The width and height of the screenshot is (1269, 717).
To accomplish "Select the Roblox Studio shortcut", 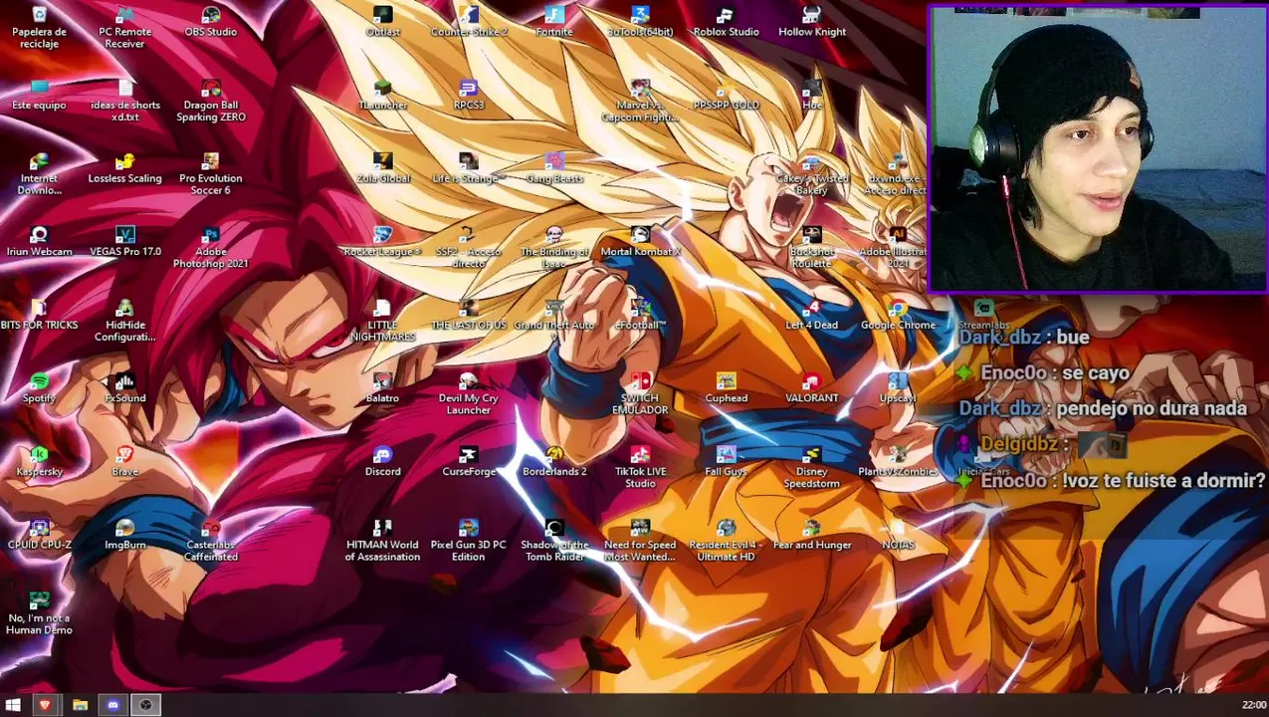I will 726,22.
